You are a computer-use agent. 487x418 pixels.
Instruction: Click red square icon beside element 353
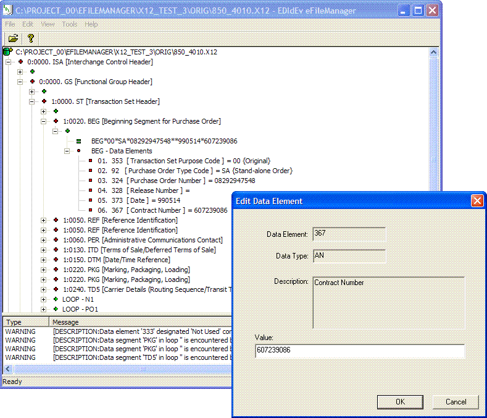click(x=91, y=161)
